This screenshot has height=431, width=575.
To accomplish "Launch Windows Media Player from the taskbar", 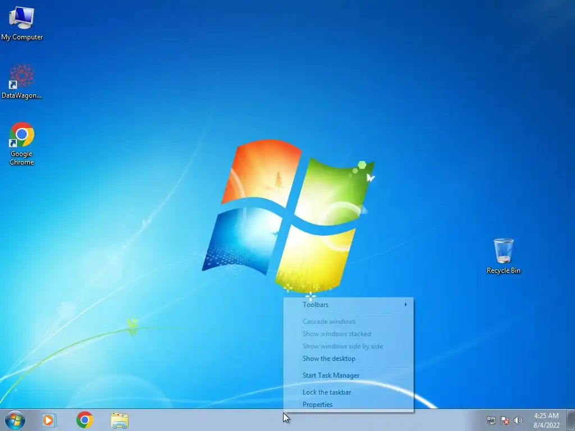I will coord(49,420).
